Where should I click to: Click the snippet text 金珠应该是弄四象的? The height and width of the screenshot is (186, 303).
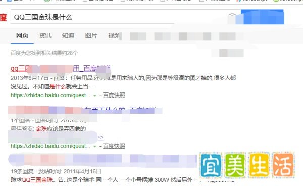pos(61,129)
